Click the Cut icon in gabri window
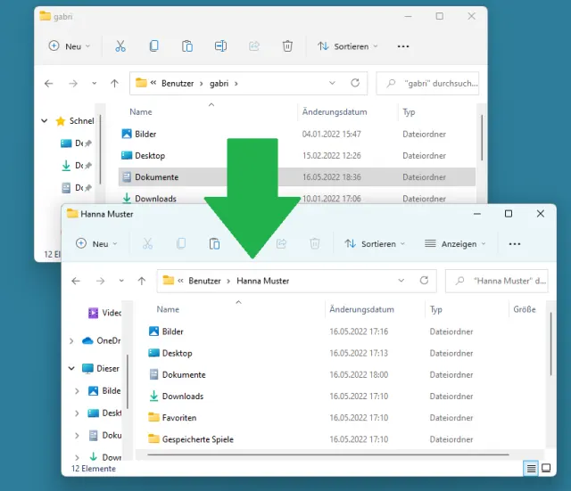Screen dimensions: 571x491 click(x=120, y=46)
